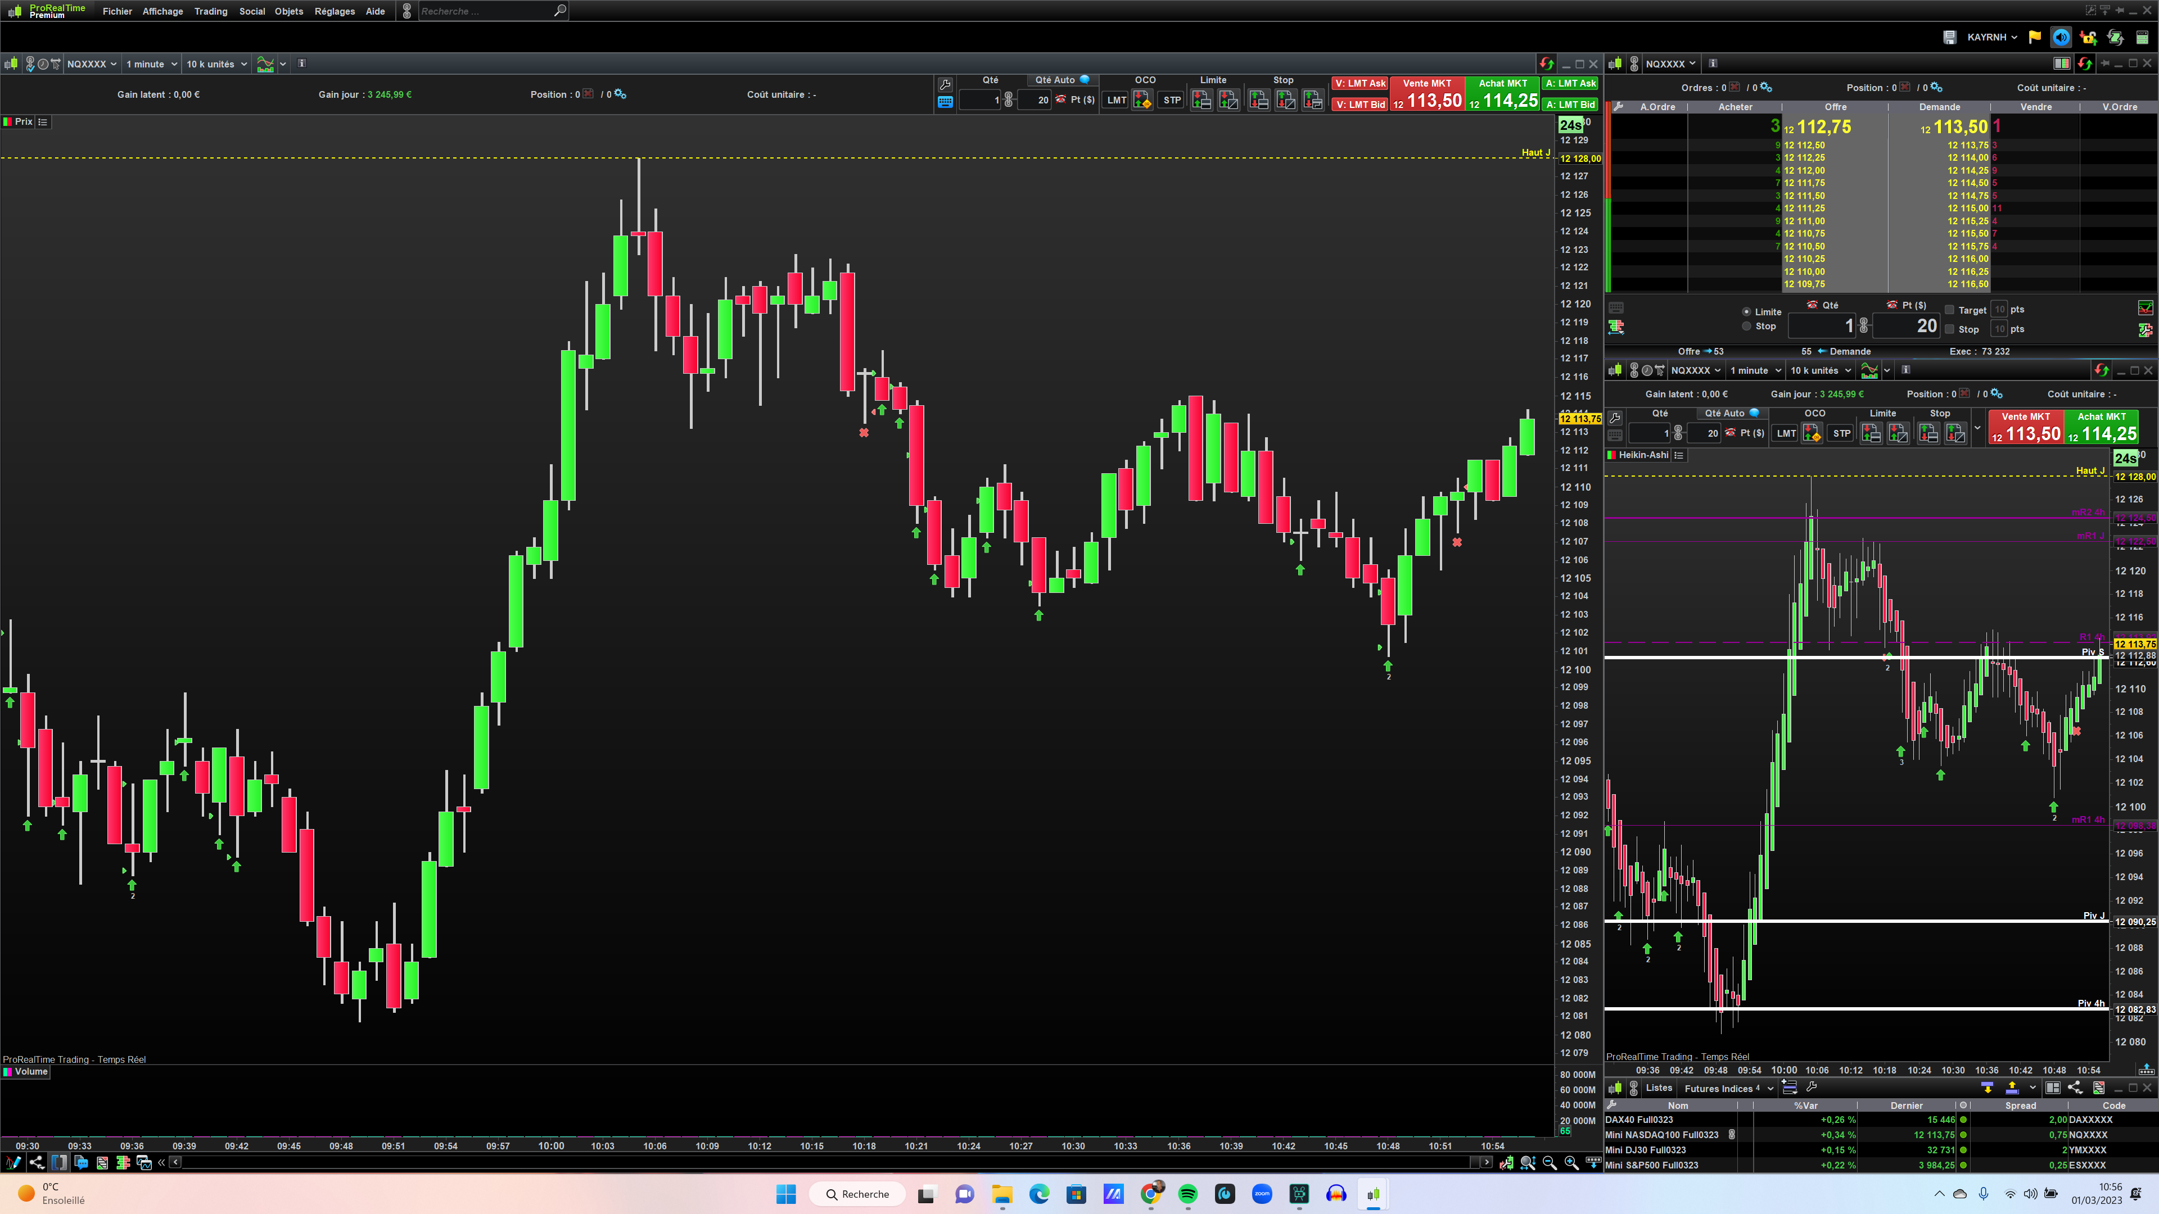Click zoom in magnifier on main chart
2159x1214 pixels.
click(1571, 1163)
